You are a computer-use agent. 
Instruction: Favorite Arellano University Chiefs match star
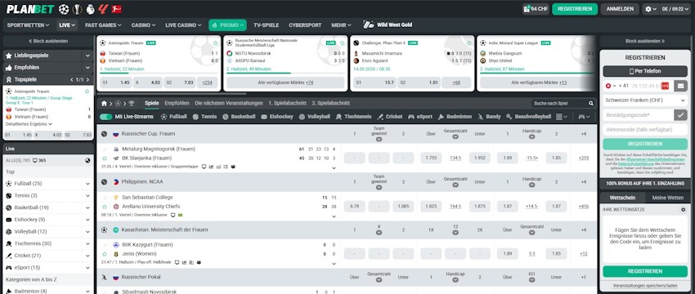(105, 207)
